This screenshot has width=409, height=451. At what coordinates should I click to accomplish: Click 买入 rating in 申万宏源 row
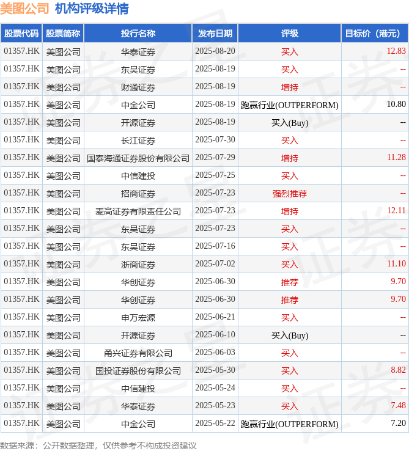point(290,318)
